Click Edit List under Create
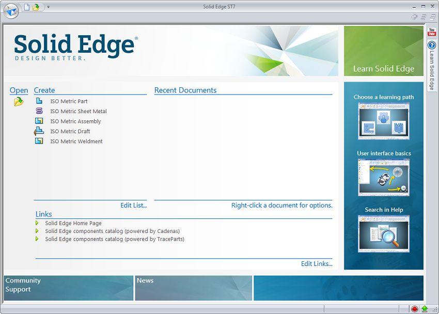 pos(134,206)
